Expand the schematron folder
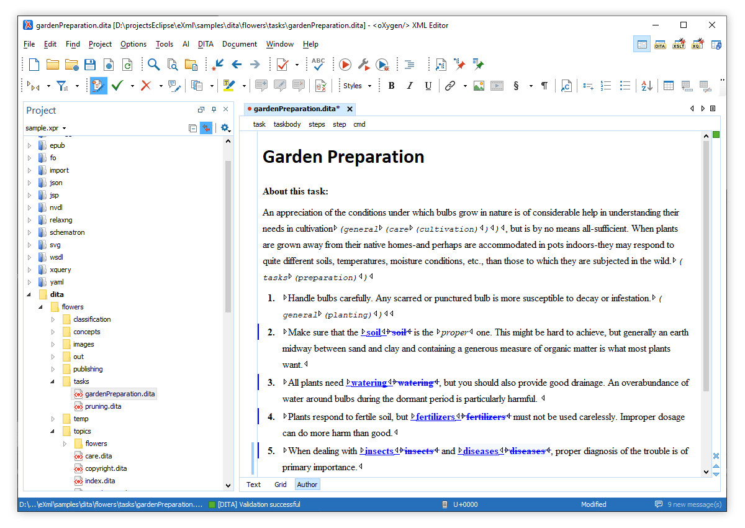745x528 pixels. pyautogui.click(x=29, y=232)
